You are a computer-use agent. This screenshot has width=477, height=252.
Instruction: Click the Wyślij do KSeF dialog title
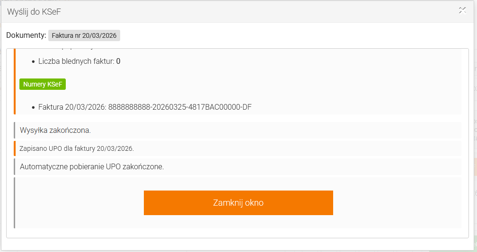point(34,12)
